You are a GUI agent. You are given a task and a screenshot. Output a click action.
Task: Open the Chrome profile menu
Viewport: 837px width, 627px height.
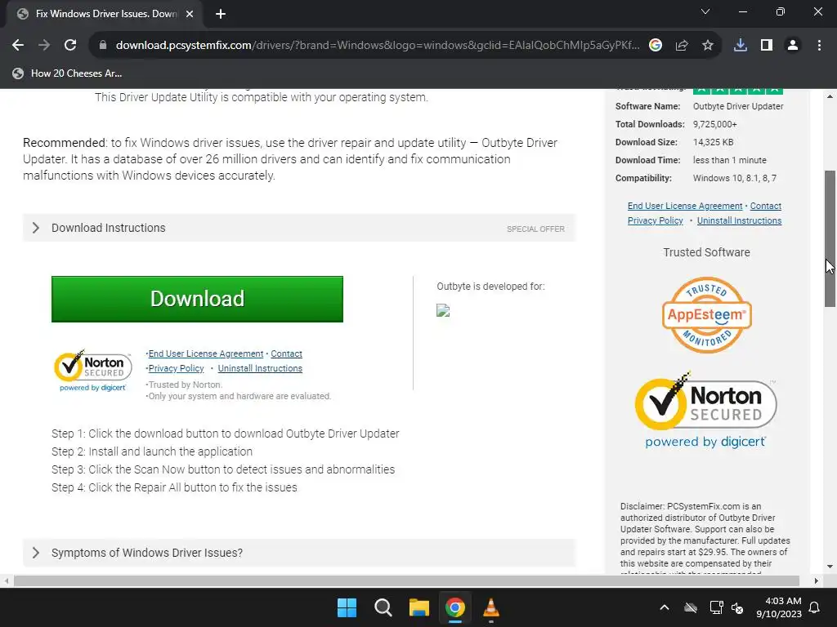(793, 46)
